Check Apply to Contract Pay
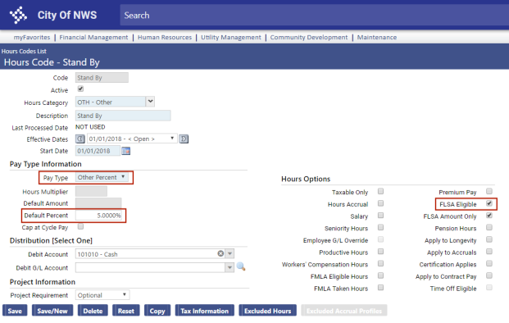This screenshot has width=509, height=323. (x=489, y=275)
